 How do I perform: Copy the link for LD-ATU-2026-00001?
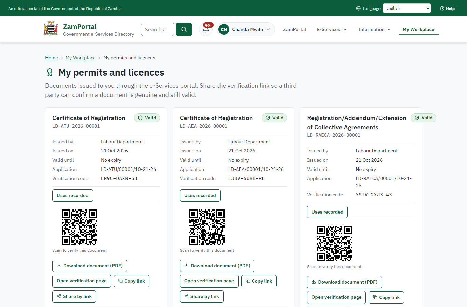coord(132,281)
